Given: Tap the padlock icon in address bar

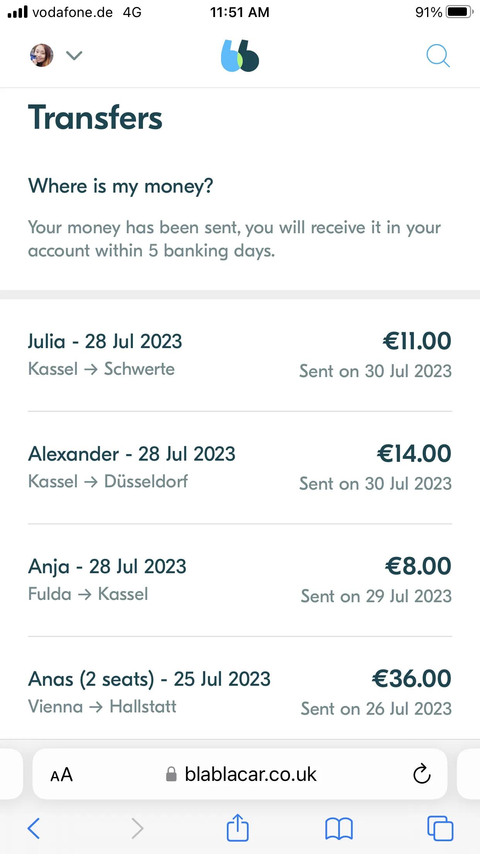Looking at the screenshot, I should click(171, 774).
